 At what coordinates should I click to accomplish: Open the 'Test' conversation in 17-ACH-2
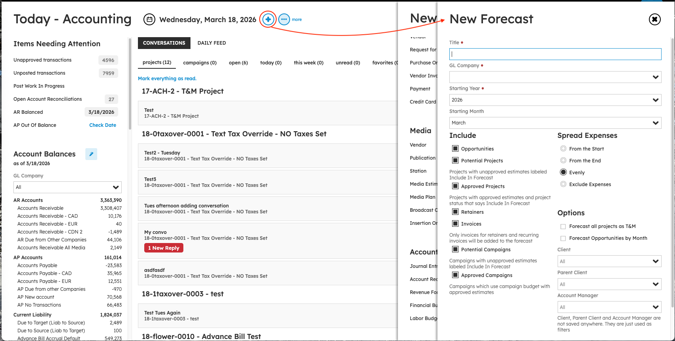point(268,113)
